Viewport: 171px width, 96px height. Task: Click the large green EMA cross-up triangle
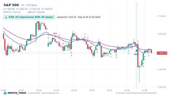(x=137, y=50)
